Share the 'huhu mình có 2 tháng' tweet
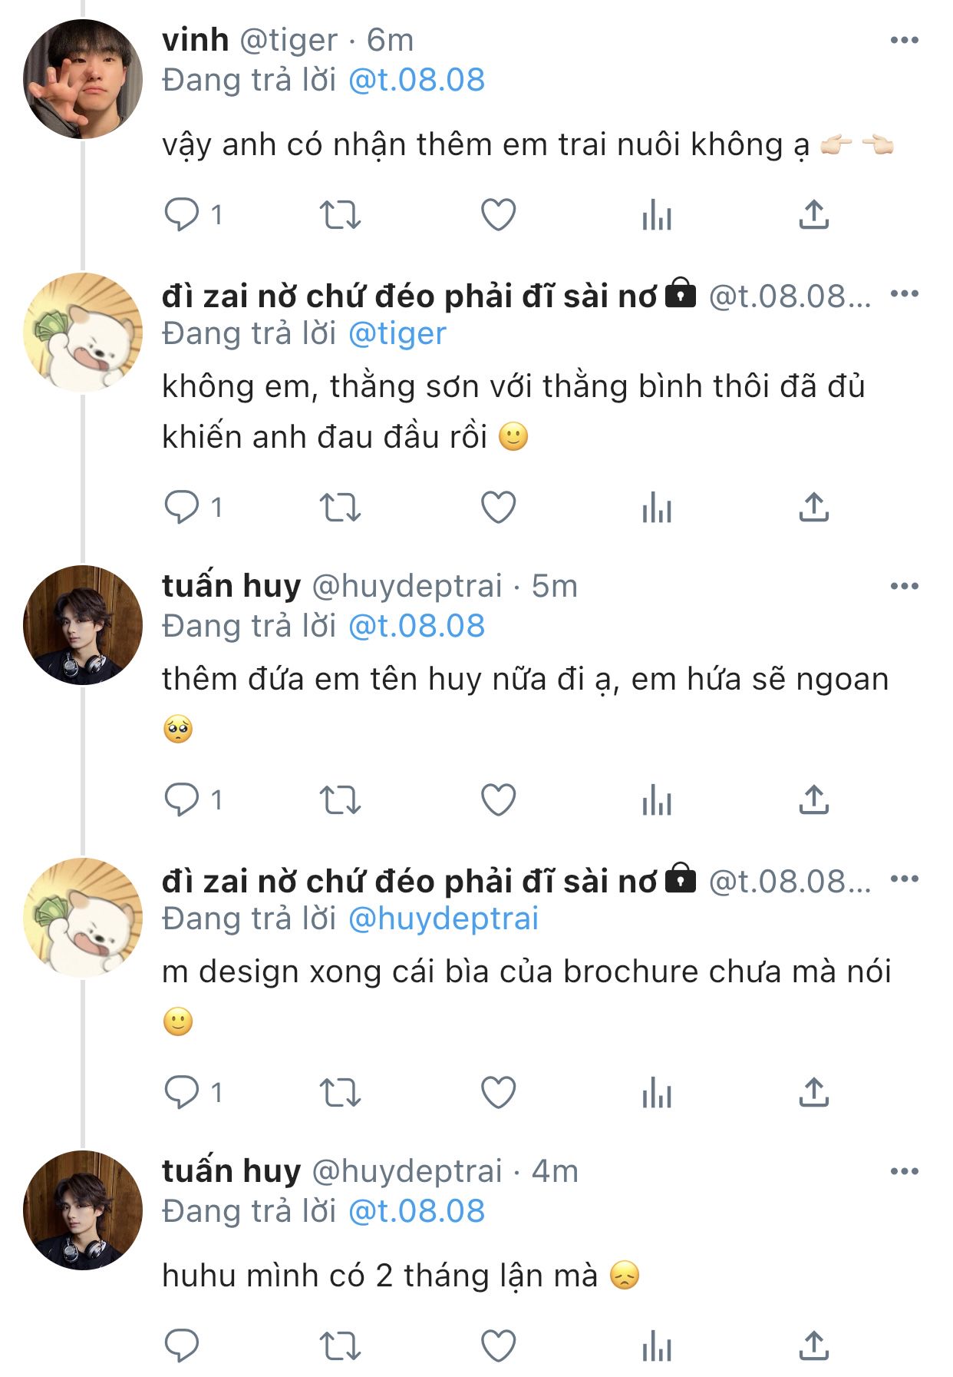The height and width of the screenshot is (1377, 953). click(x=813, y=1346)
